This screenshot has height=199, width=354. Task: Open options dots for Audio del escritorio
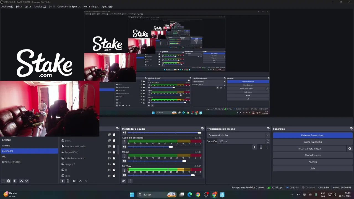pos(124,142)
